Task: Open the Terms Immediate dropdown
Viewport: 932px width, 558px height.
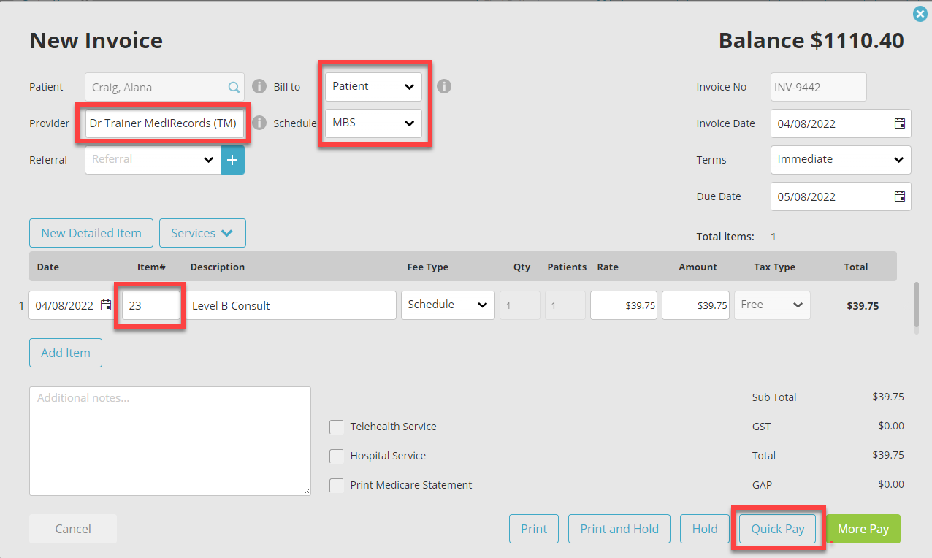Action: 841,159
